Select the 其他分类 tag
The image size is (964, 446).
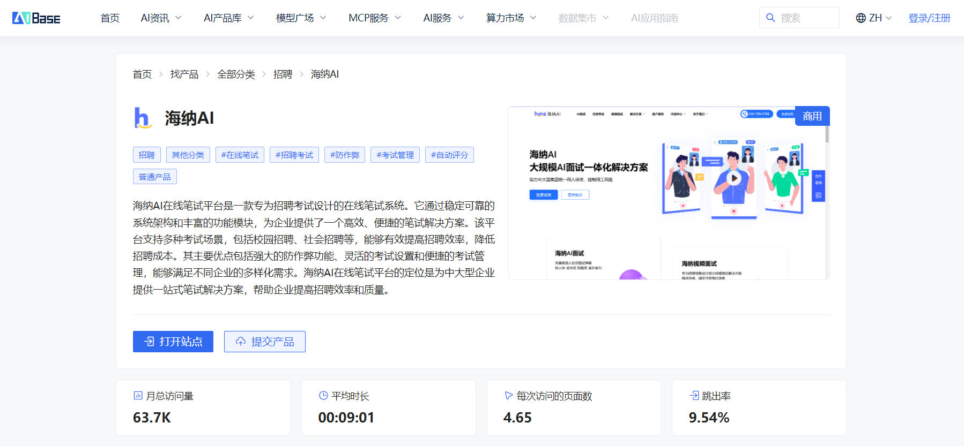(x=188, y=155)
